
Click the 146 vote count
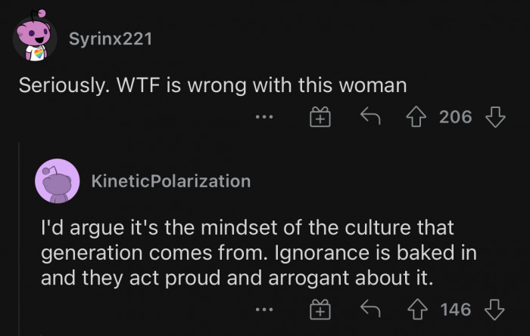tap(455, 310)
